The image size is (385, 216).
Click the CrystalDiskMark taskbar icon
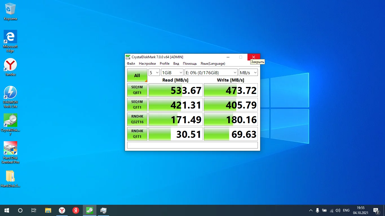click(x=90, y=210)
